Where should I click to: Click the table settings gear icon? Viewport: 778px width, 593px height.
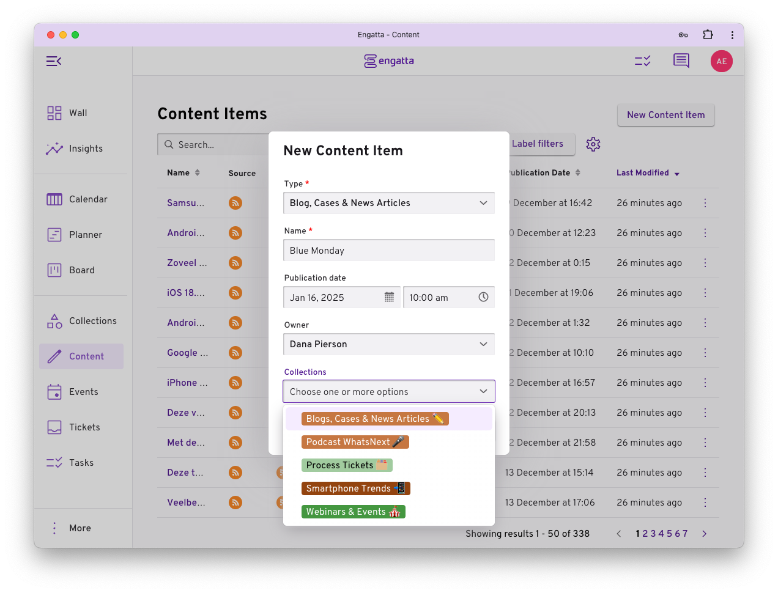coord(593,144)
